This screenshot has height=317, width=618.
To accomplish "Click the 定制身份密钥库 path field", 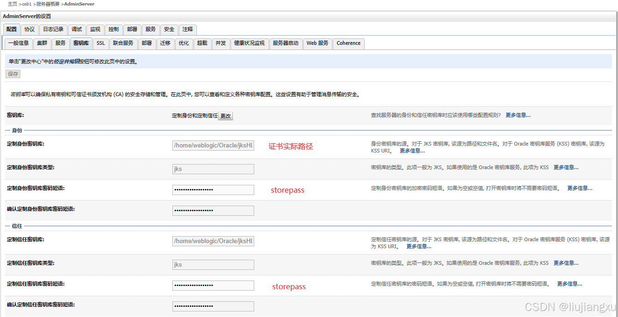I will (213, 146).
